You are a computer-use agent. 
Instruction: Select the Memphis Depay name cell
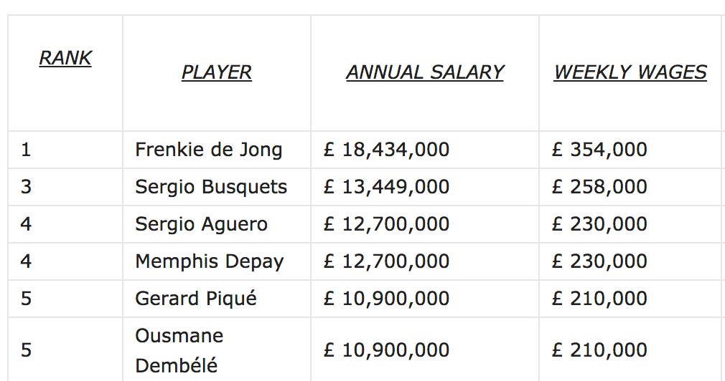coord(209,261)
